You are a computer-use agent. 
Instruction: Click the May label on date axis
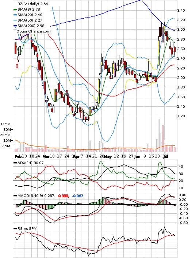coord(108,156)
